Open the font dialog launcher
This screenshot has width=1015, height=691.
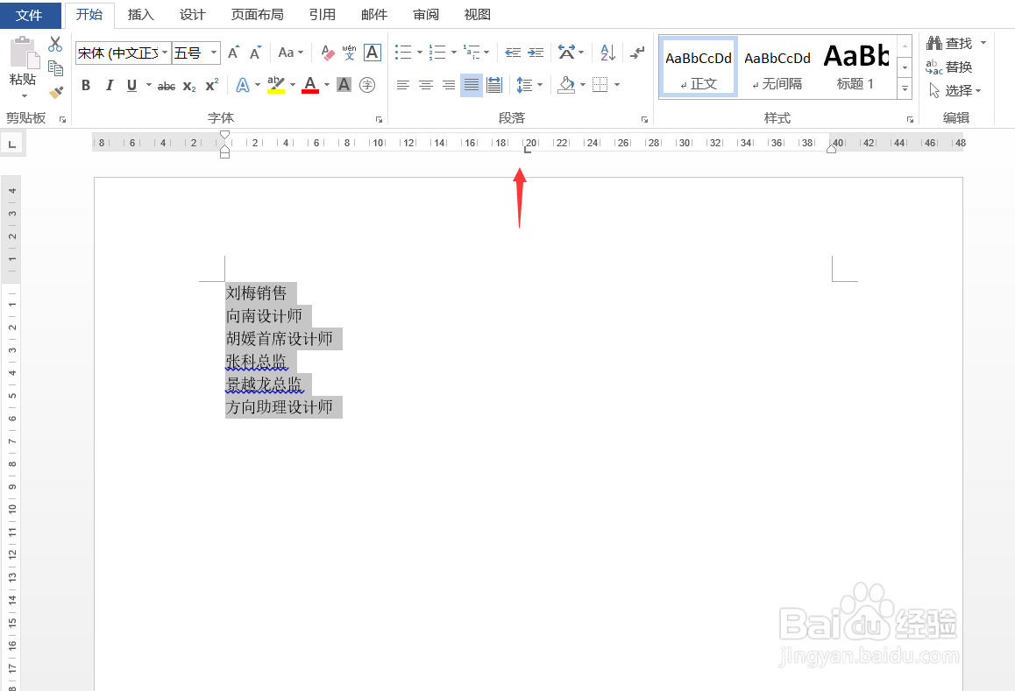click(379, 120)
